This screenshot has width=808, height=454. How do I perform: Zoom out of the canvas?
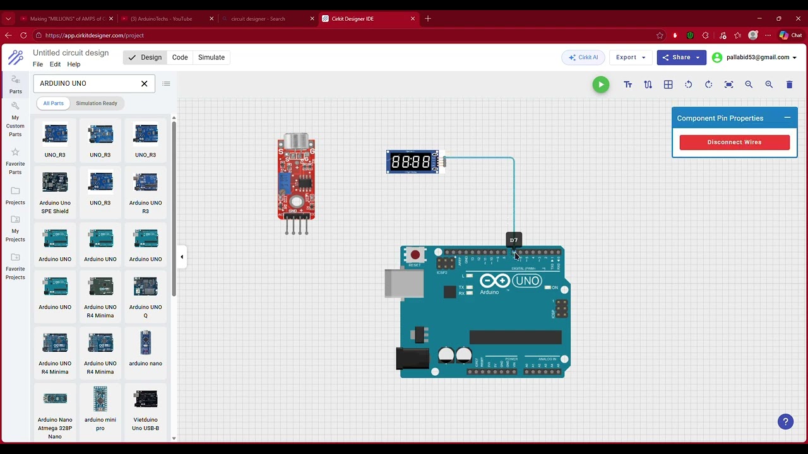pos(749,84)
